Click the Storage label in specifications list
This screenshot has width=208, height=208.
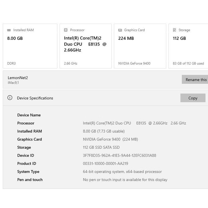coord(24,147)
